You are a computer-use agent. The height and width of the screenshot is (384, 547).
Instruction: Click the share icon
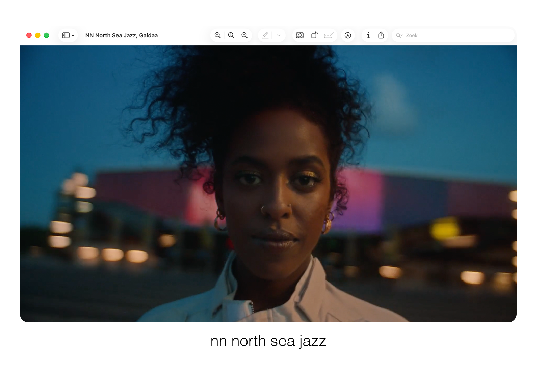pos(381,35)
